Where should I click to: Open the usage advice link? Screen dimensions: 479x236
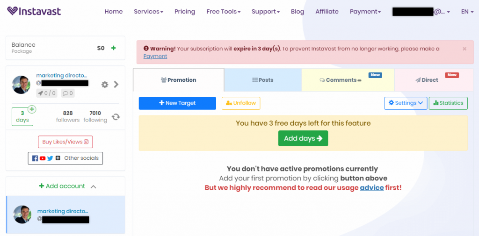[x=372, y=187]
